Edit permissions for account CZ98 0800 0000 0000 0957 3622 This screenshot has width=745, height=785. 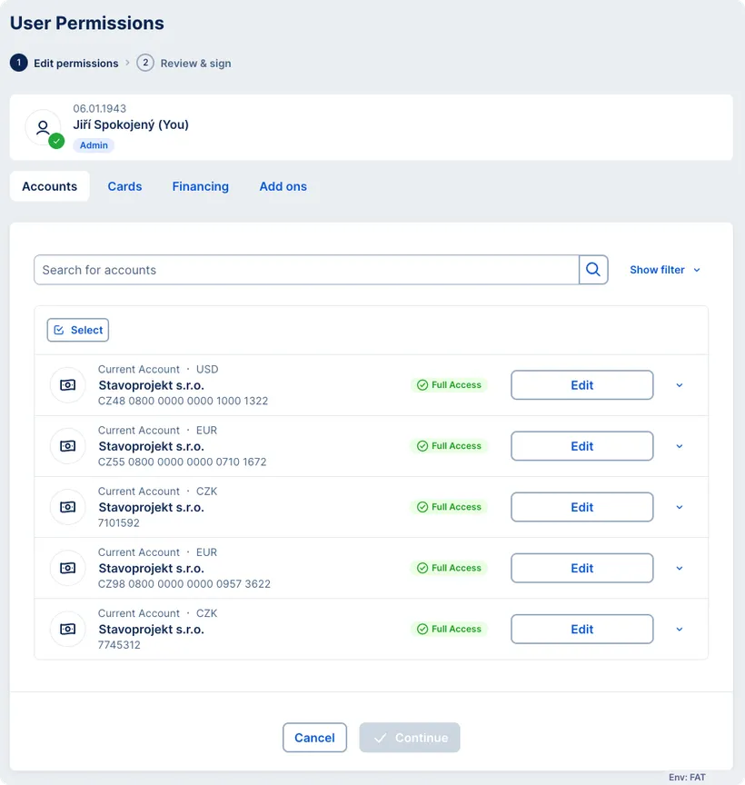click(581, 568)
